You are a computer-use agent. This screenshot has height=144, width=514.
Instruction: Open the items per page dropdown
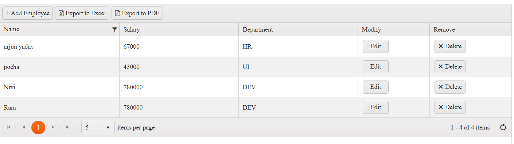98,127
